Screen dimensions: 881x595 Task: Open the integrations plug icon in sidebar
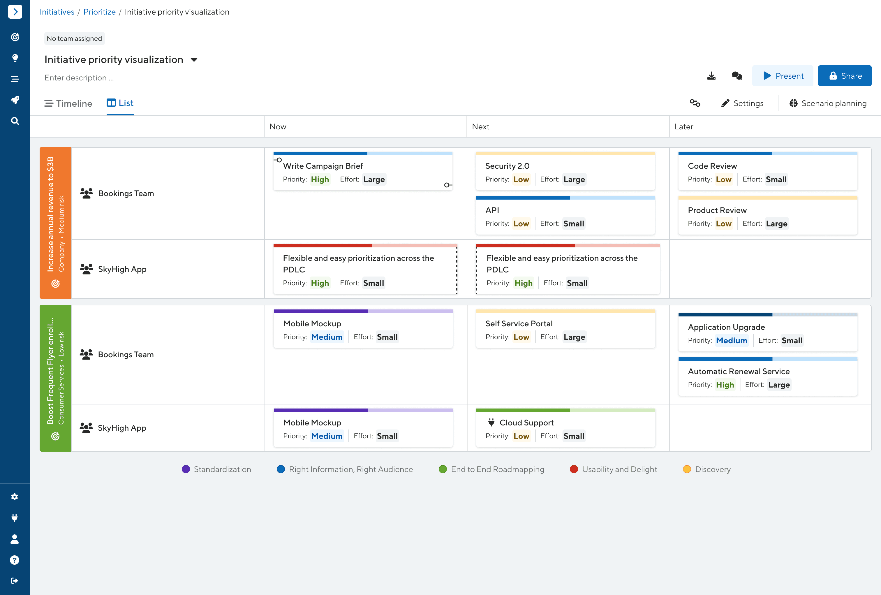pos(15,518)
